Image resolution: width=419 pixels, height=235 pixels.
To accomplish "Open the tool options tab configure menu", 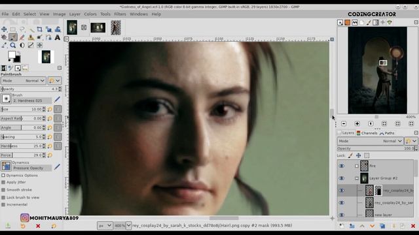I will point(60,68).
